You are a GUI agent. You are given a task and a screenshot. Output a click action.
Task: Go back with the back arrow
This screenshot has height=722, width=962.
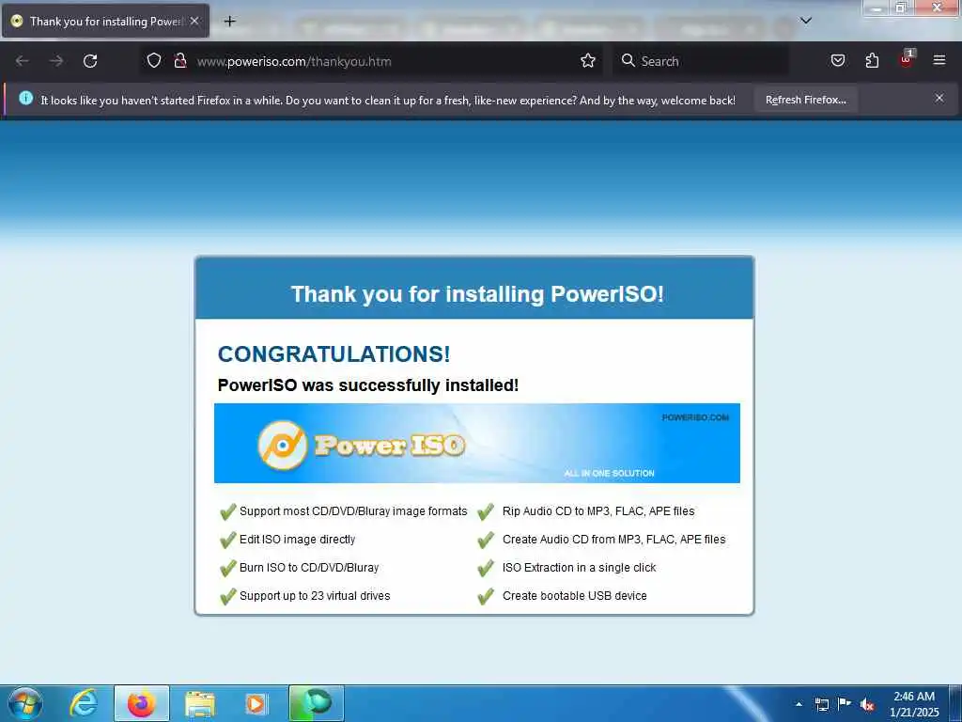coord(23,61)
